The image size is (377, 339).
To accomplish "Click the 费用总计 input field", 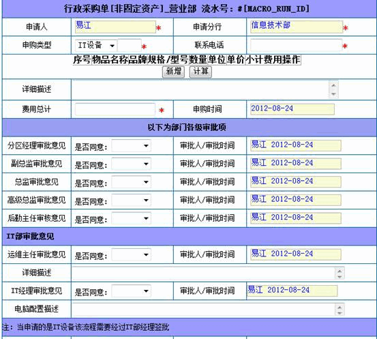I will tap(115, 109).
